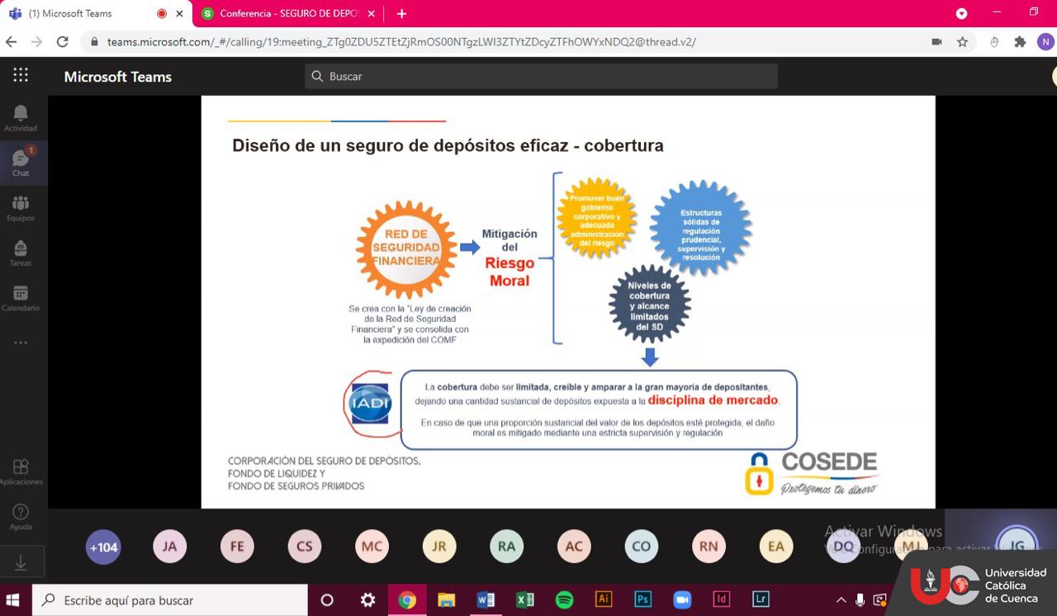This screenshot has height=616, width=1057.
Task: Select participant avatar MC
Action: (372, 547)
